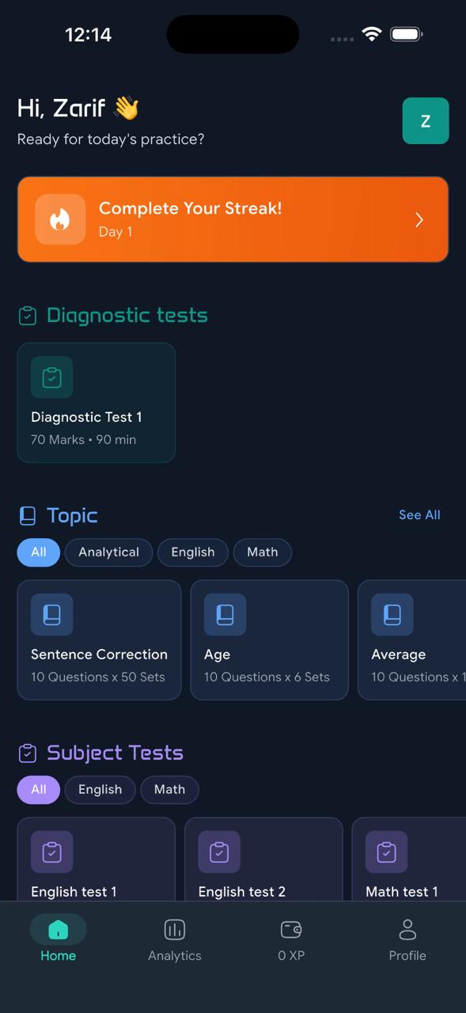Switch Subject Tests filter to English
The height and width of the screenshot is (1013, 466).
point(100,789)
